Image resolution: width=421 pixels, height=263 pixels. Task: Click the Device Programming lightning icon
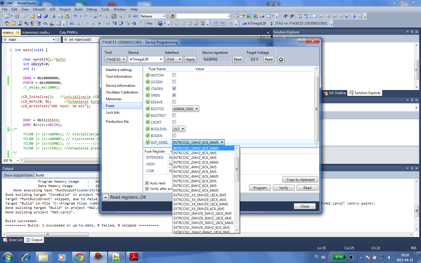262,16
